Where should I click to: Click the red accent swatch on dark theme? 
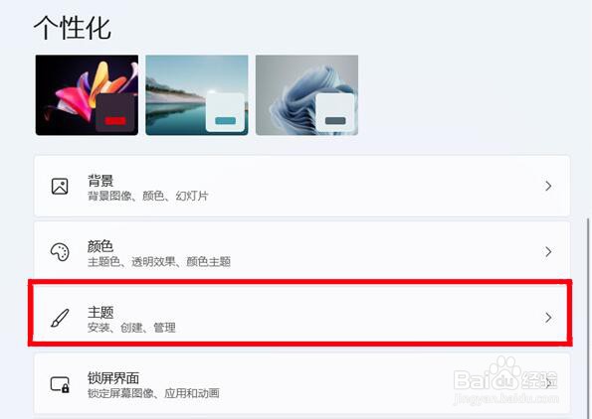(x=115, y=120)
